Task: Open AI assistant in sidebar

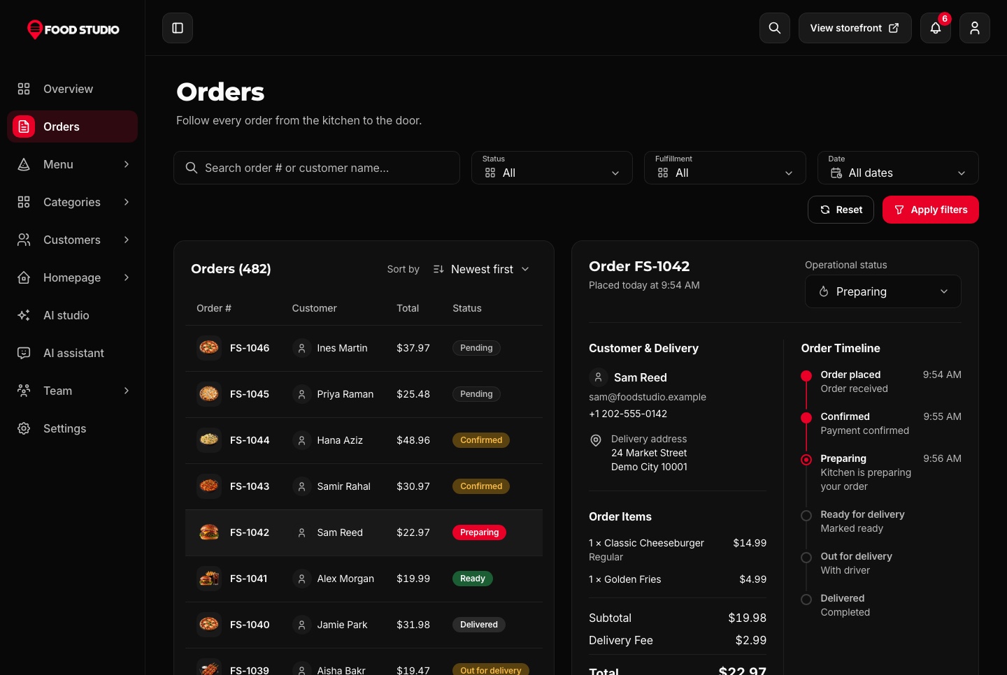Action: 72,353
